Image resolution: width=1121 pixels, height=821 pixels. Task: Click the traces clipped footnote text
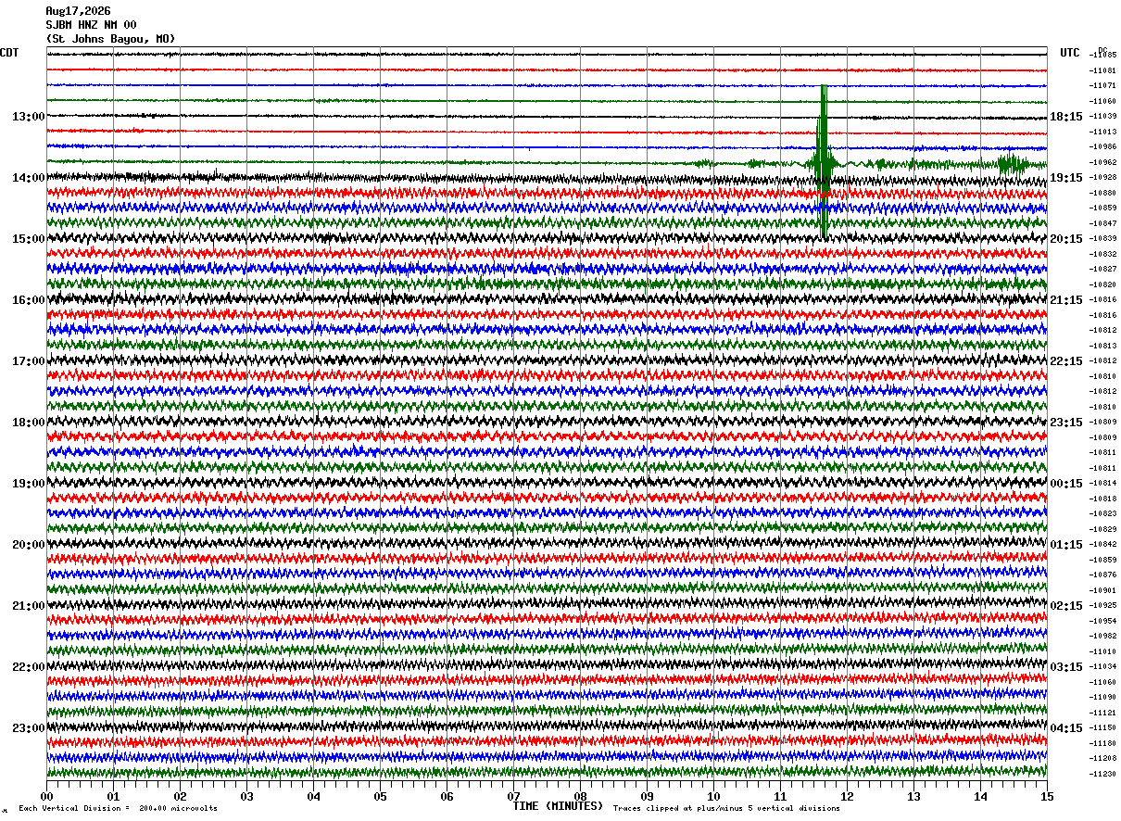pyautogui.click(x=726, y=809)
